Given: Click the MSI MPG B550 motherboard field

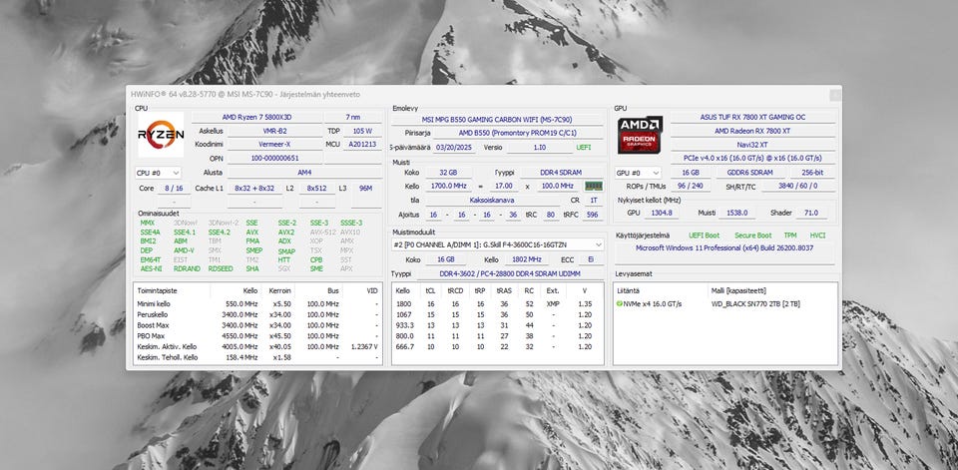Looking at the screenshot, I should point(498,118).
